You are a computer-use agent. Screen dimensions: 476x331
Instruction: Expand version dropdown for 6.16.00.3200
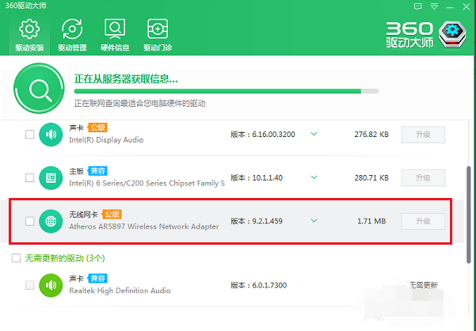tap(314, 134)
